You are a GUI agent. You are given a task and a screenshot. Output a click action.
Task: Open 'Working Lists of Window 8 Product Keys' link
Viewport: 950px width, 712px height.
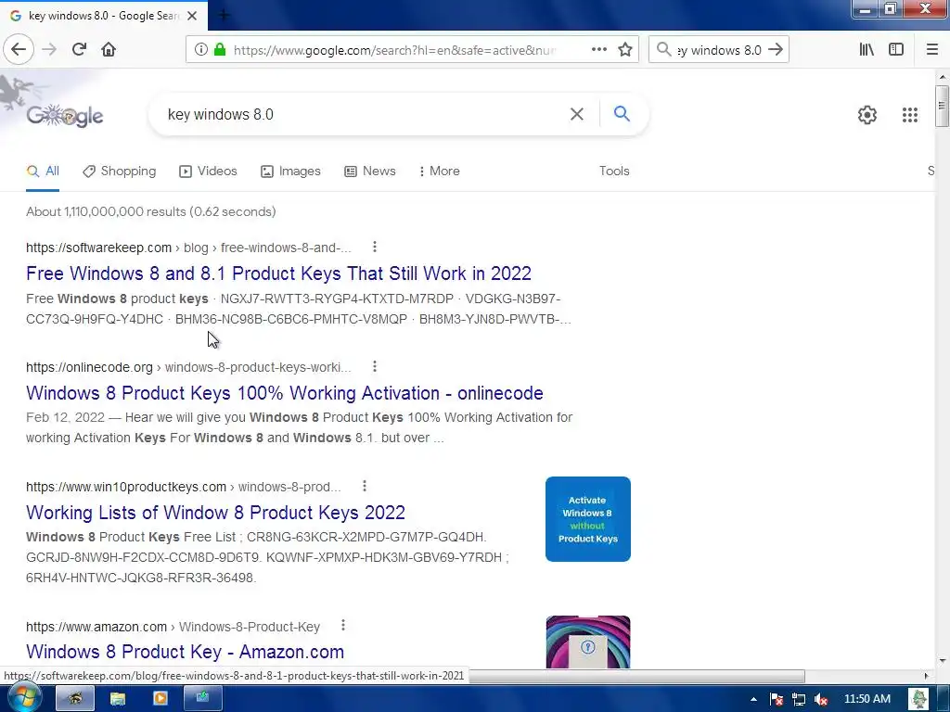point(215,513)
